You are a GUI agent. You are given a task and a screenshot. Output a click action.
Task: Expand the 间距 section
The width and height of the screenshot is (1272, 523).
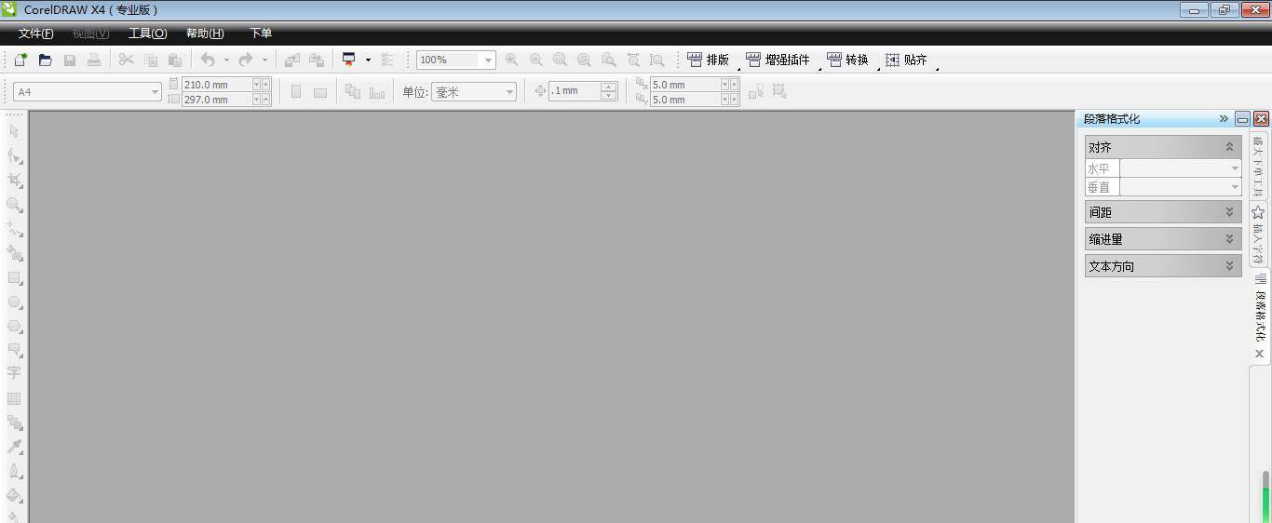1229,212
